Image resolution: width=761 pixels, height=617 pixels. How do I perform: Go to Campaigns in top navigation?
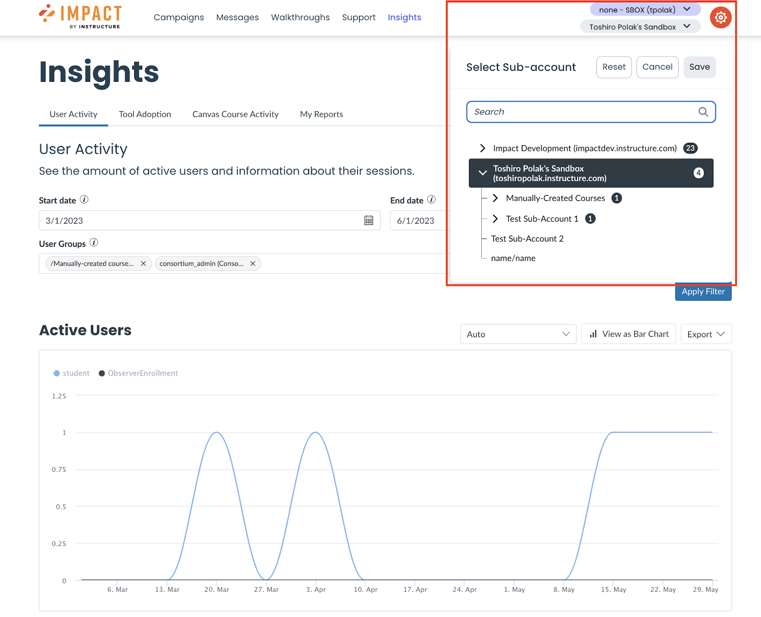[179, 17]
